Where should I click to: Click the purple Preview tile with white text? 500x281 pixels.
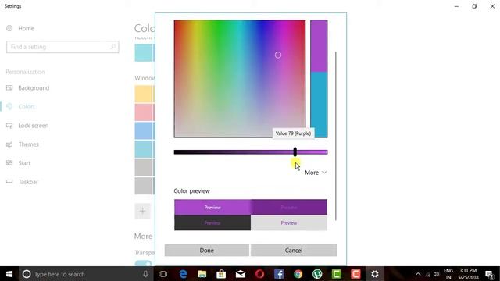[x=212, y=207]
